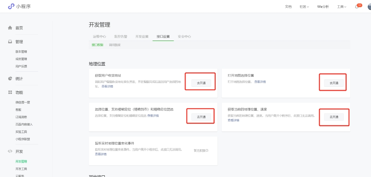Switch to the 监控告警 tab

tap(120, 37)
